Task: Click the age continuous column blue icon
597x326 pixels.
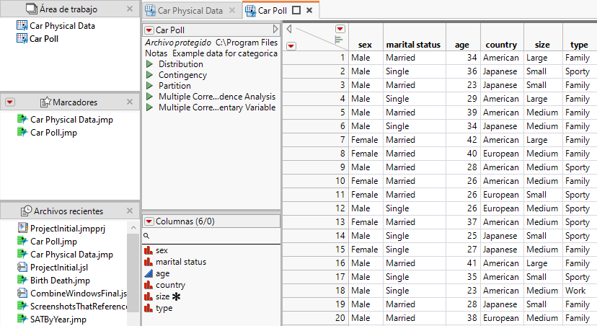Action: pos(149,274)
